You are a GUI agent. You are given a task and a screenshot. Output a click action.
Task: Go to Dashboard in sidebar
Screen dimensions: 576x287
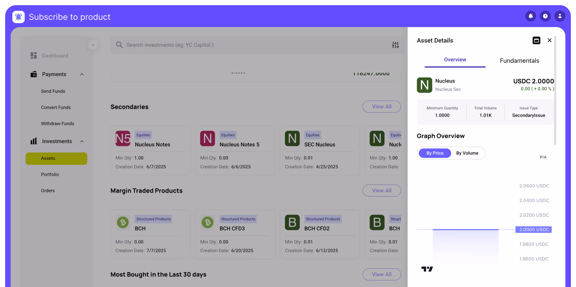(55, 56)
